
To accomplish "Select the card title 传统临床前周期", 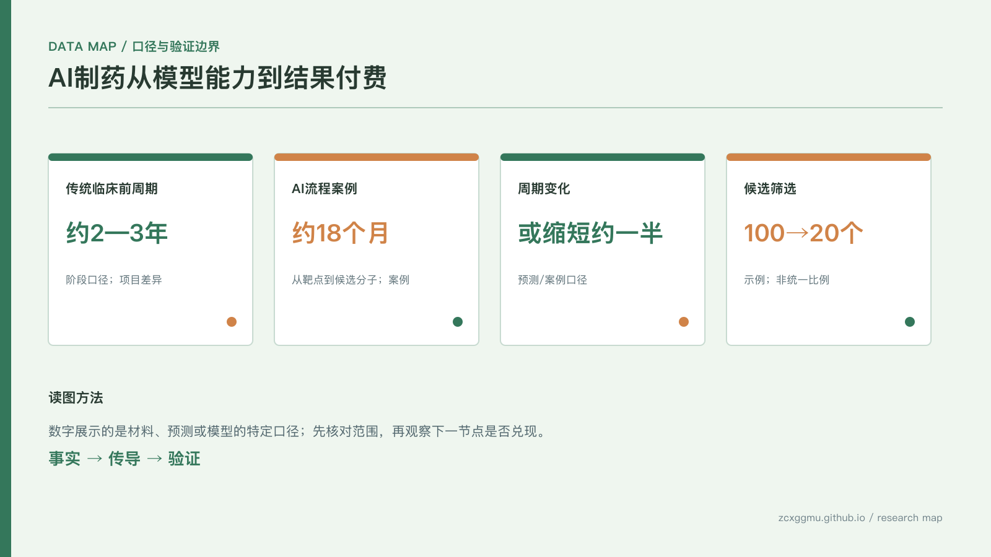I will [111, 189].
